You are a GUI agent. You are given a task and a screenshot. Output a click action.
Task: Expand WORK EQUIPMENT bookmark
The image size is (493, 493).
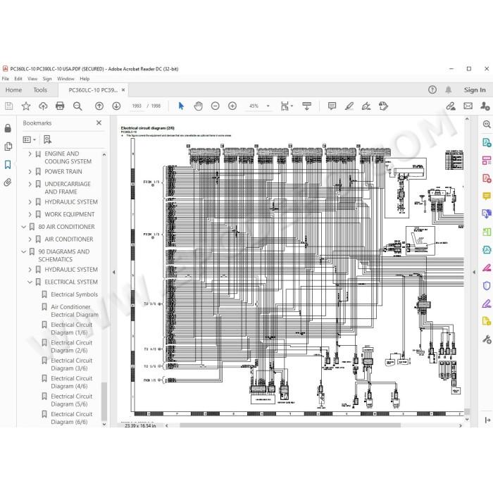(30, 214)
